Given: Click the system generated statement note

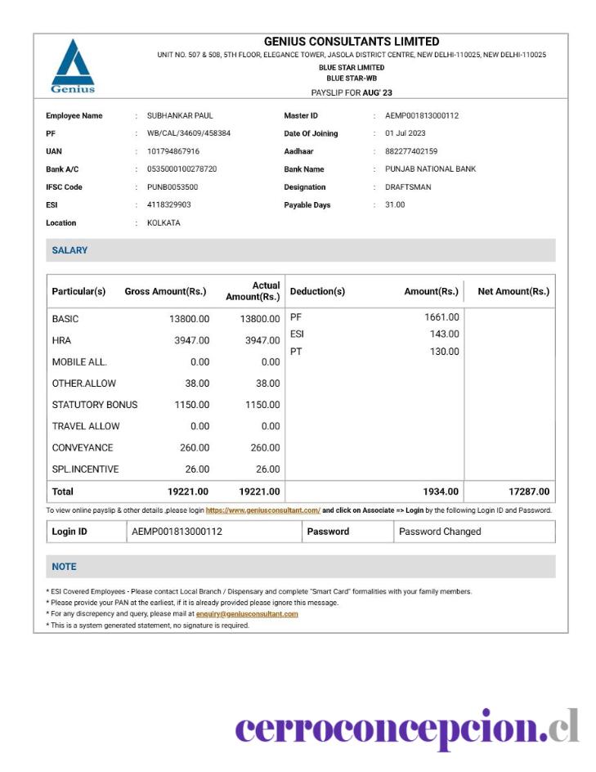Looking at the screenshot, I should [148, 626].
